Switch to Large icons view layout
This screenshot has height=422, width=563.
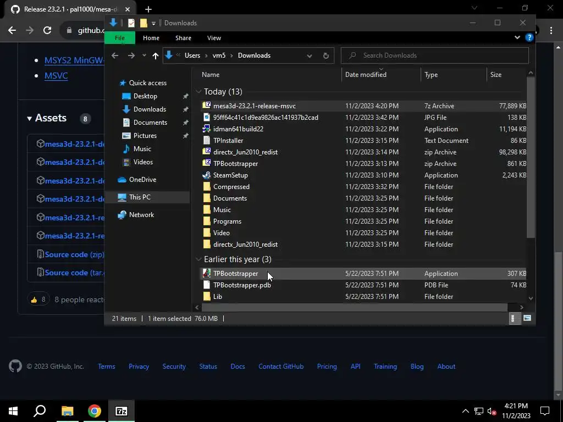point(527,318)
